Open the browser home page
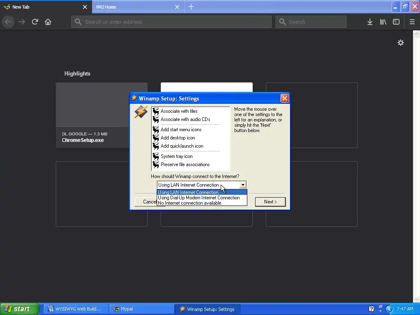This screenshot has height=315, width=420. [48, 22]
